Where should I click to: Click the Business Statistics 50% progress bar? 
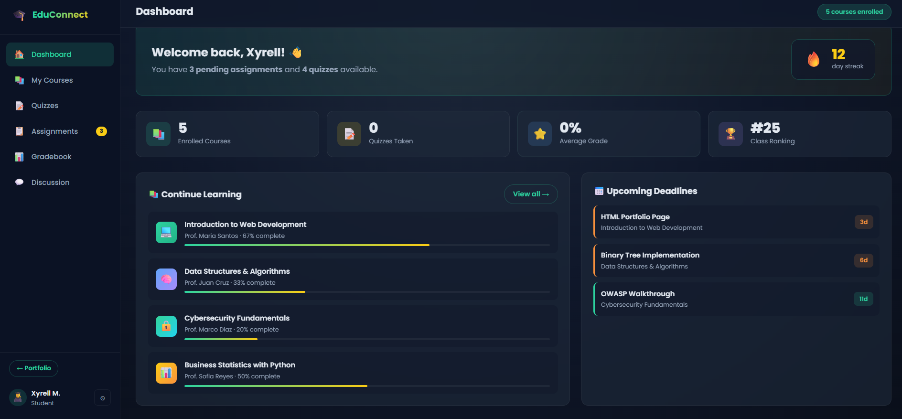[367, 386]
